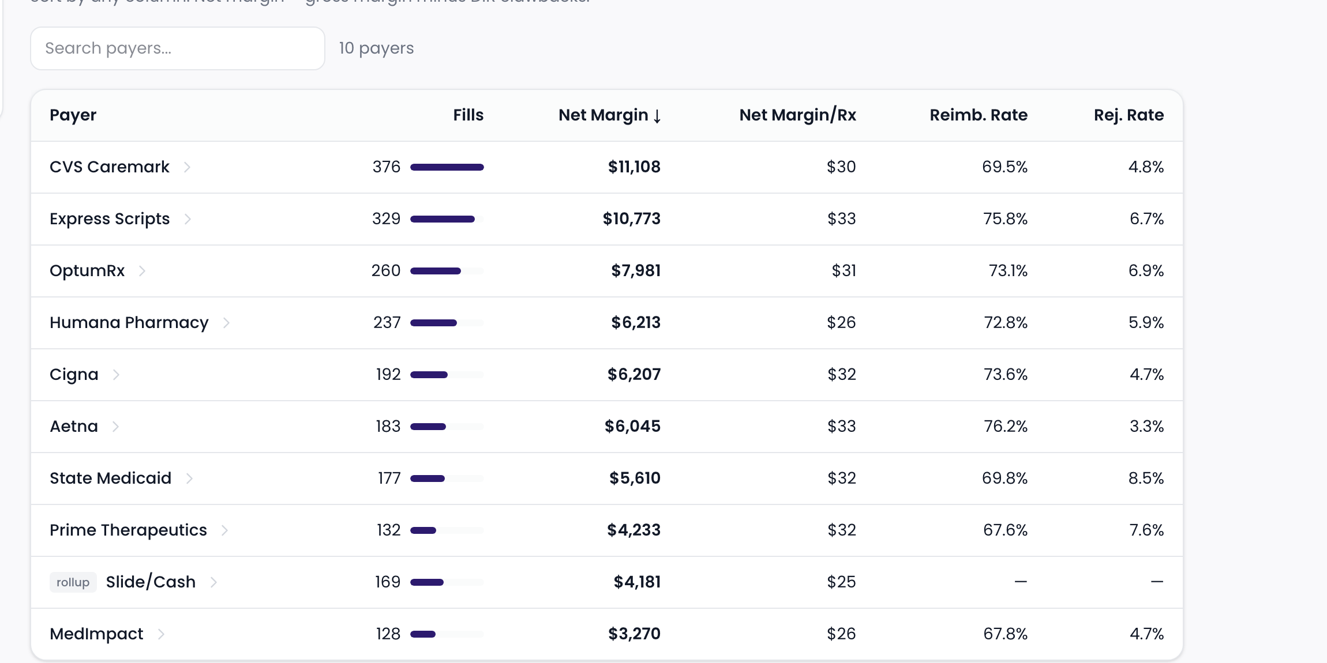This screenshot has width=1327, height=663.
Task: Select Humana Pharmacy net margin $6,213
Action: (636, 323)
